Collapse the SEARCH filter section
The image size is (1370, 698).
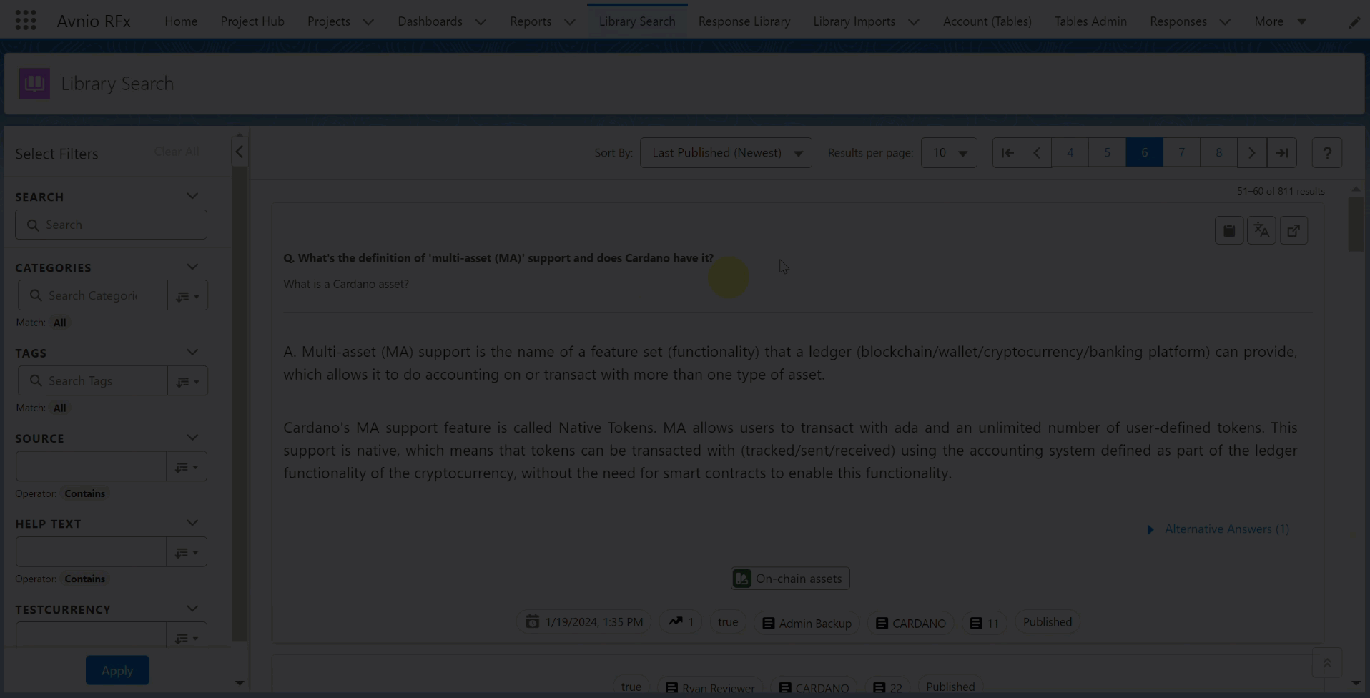[x=192, y=196]
